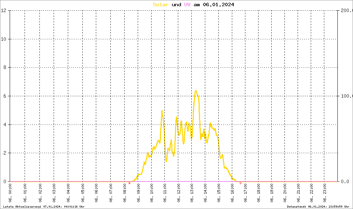
Task: Click the red 'U' sunset marker
Action: tap(241, 183)
